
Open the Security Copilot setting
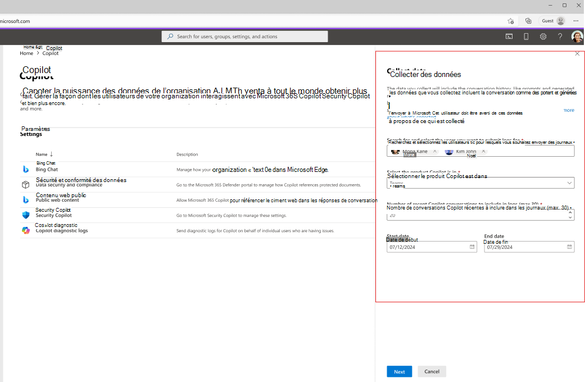(54, 215)
